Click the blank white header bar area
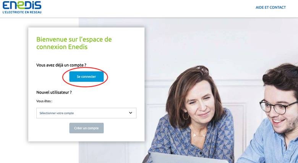 point(148,8)
